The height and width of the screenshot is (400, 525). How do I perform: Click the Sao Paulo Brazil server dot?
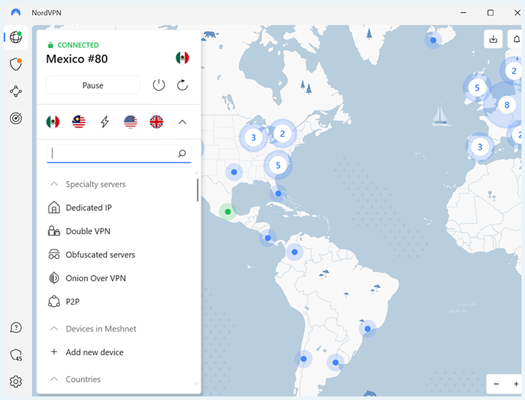[x=368, y=329]
